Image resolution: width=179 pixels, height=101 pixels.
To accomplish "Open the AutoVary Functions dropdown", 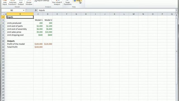I will coord(13,3).
